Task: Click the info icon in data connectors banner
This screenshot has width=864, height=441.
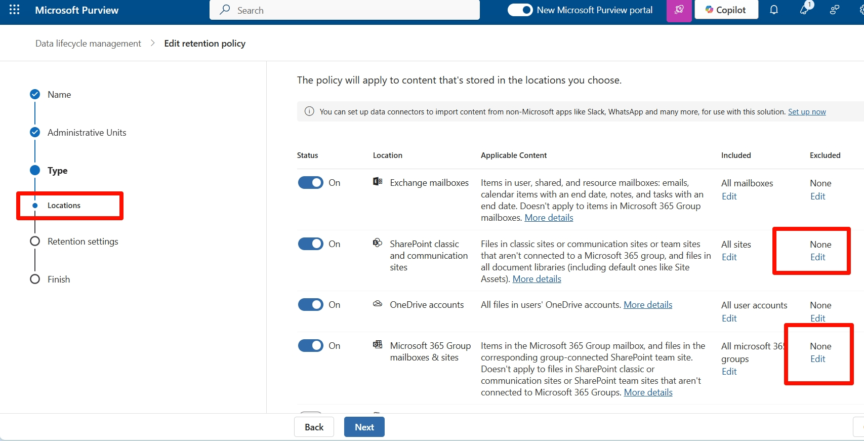Action: coord(309,111)
